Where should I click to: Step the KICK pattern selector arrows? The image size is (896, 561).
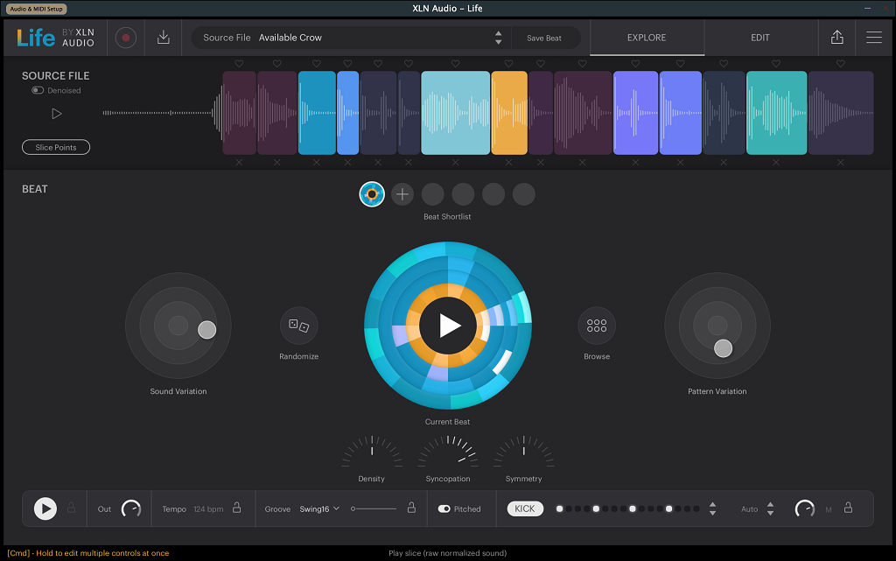click(x=712, y=508)
